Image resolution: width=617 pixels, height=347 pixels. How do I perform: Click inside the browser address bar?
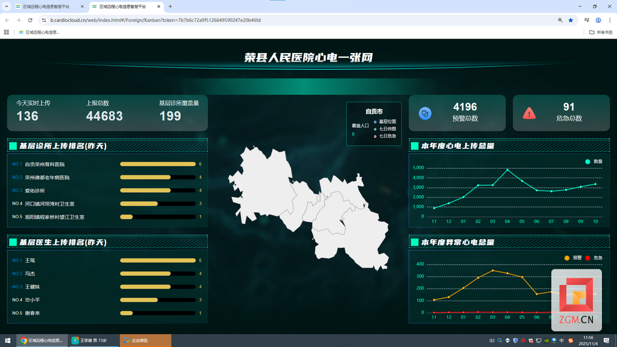coord(241,20)
